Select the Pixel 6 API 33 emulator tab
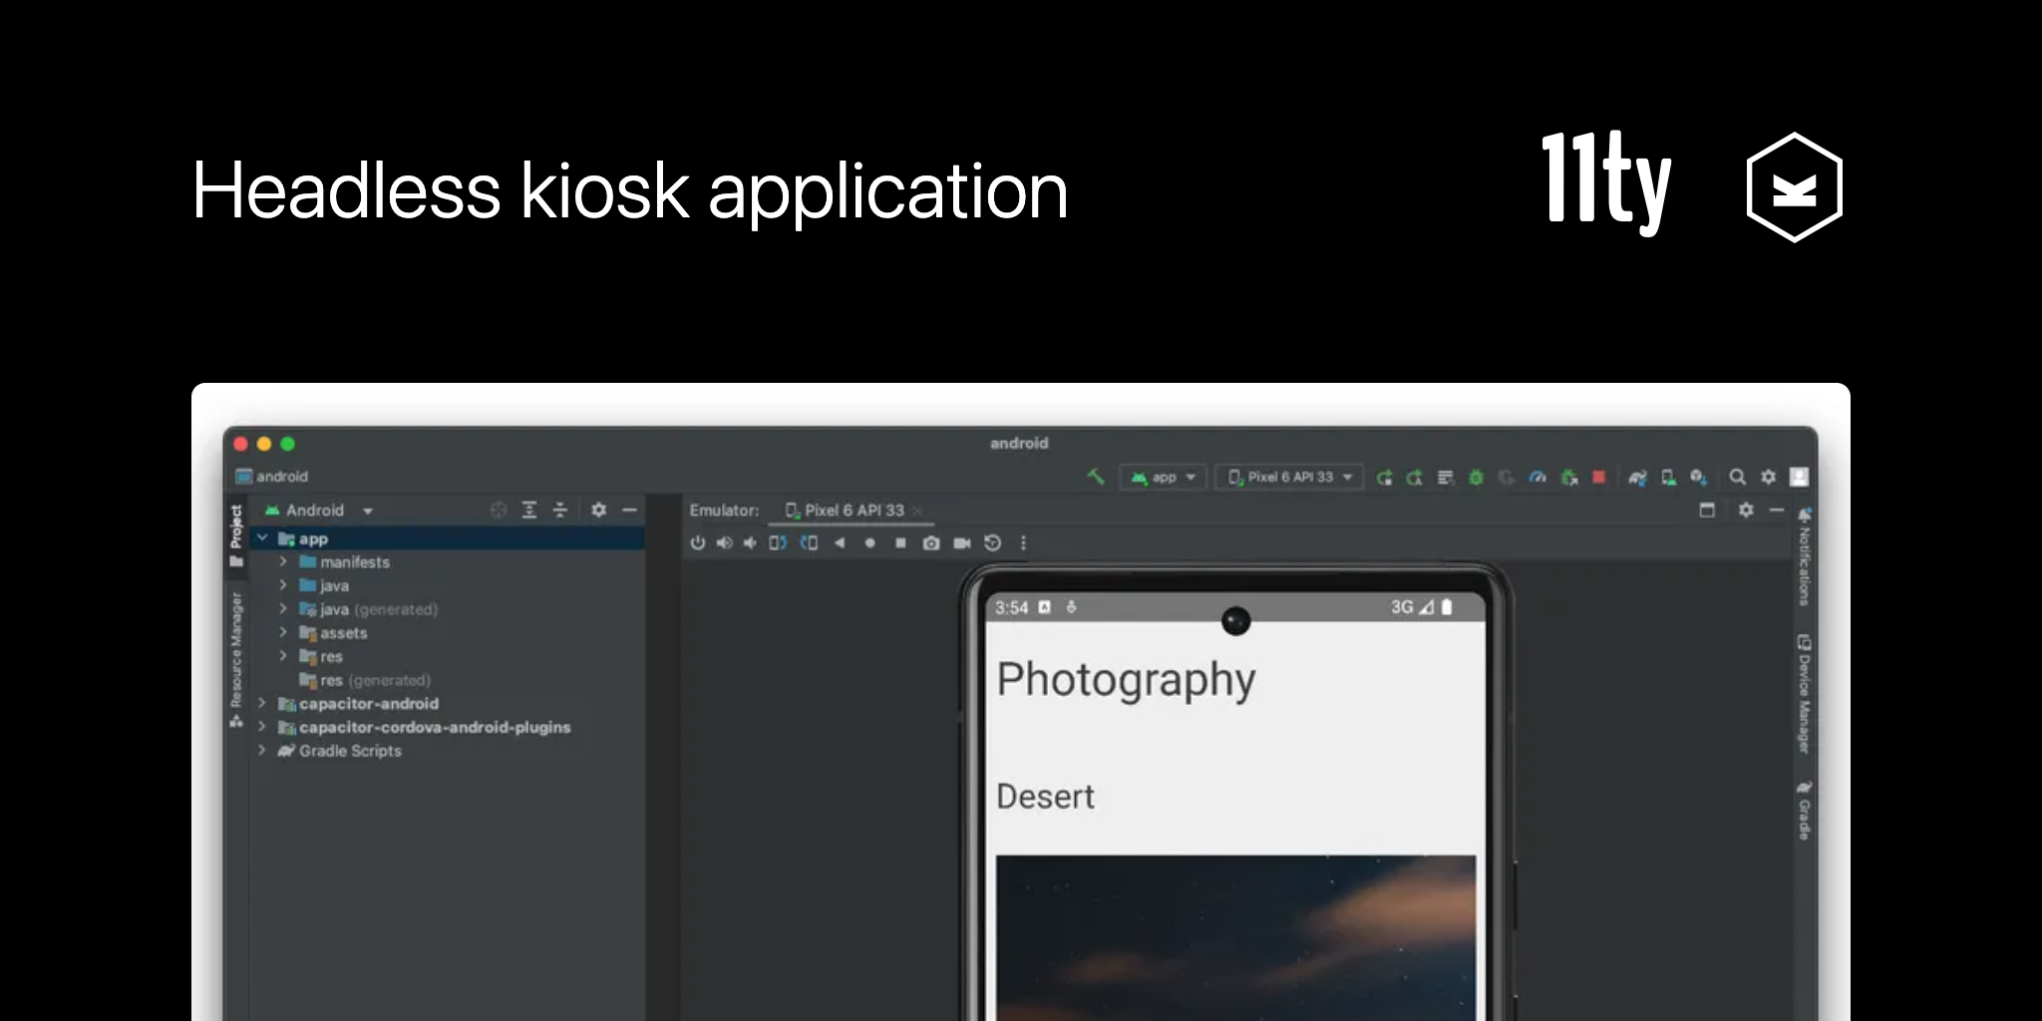This screenshot has height=1021, width=2042. pyautogui.click(x=852, y=510)
